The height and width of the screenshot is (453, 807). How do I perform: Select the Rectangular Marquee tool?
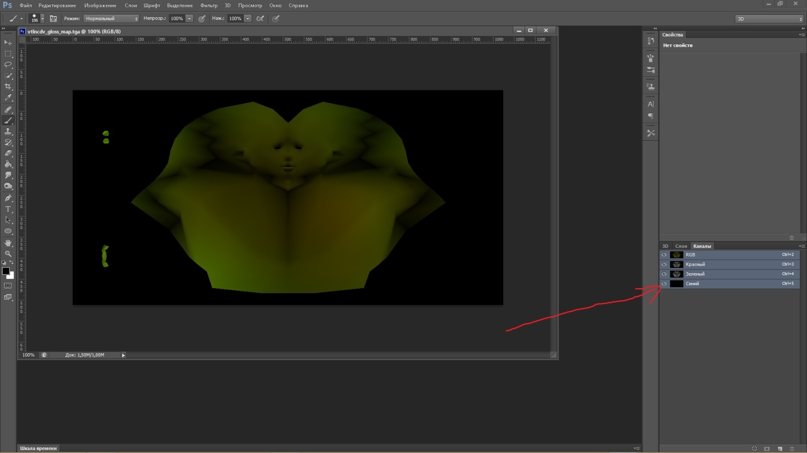[8, 53]
